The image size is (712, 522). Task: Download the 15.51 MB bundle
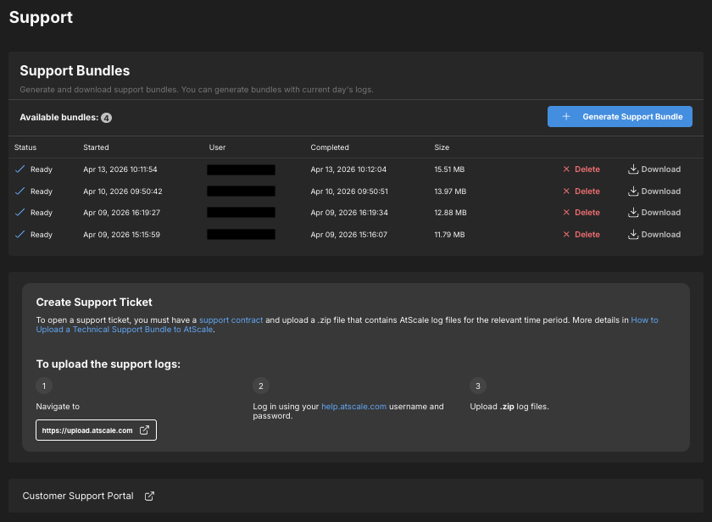point(654,169)
